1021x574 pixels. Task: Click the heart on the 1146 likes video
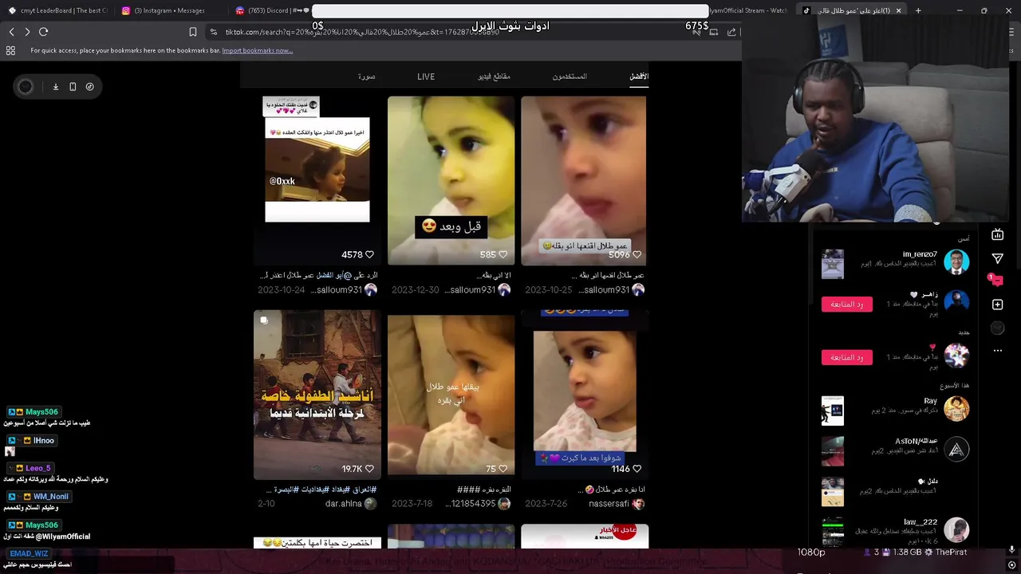pos(637,470)
